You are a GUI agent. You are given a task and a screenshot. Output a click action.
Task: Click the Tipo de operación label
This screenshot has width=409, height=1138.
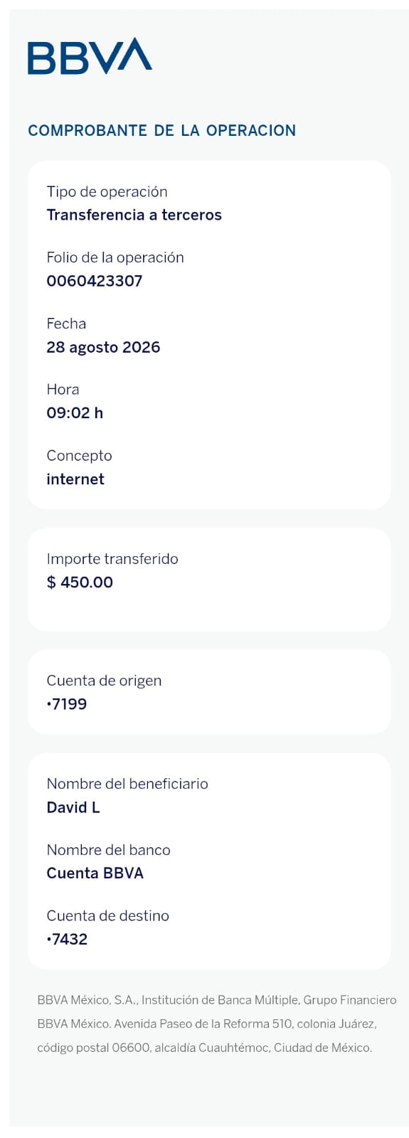(x=107, y=192)
